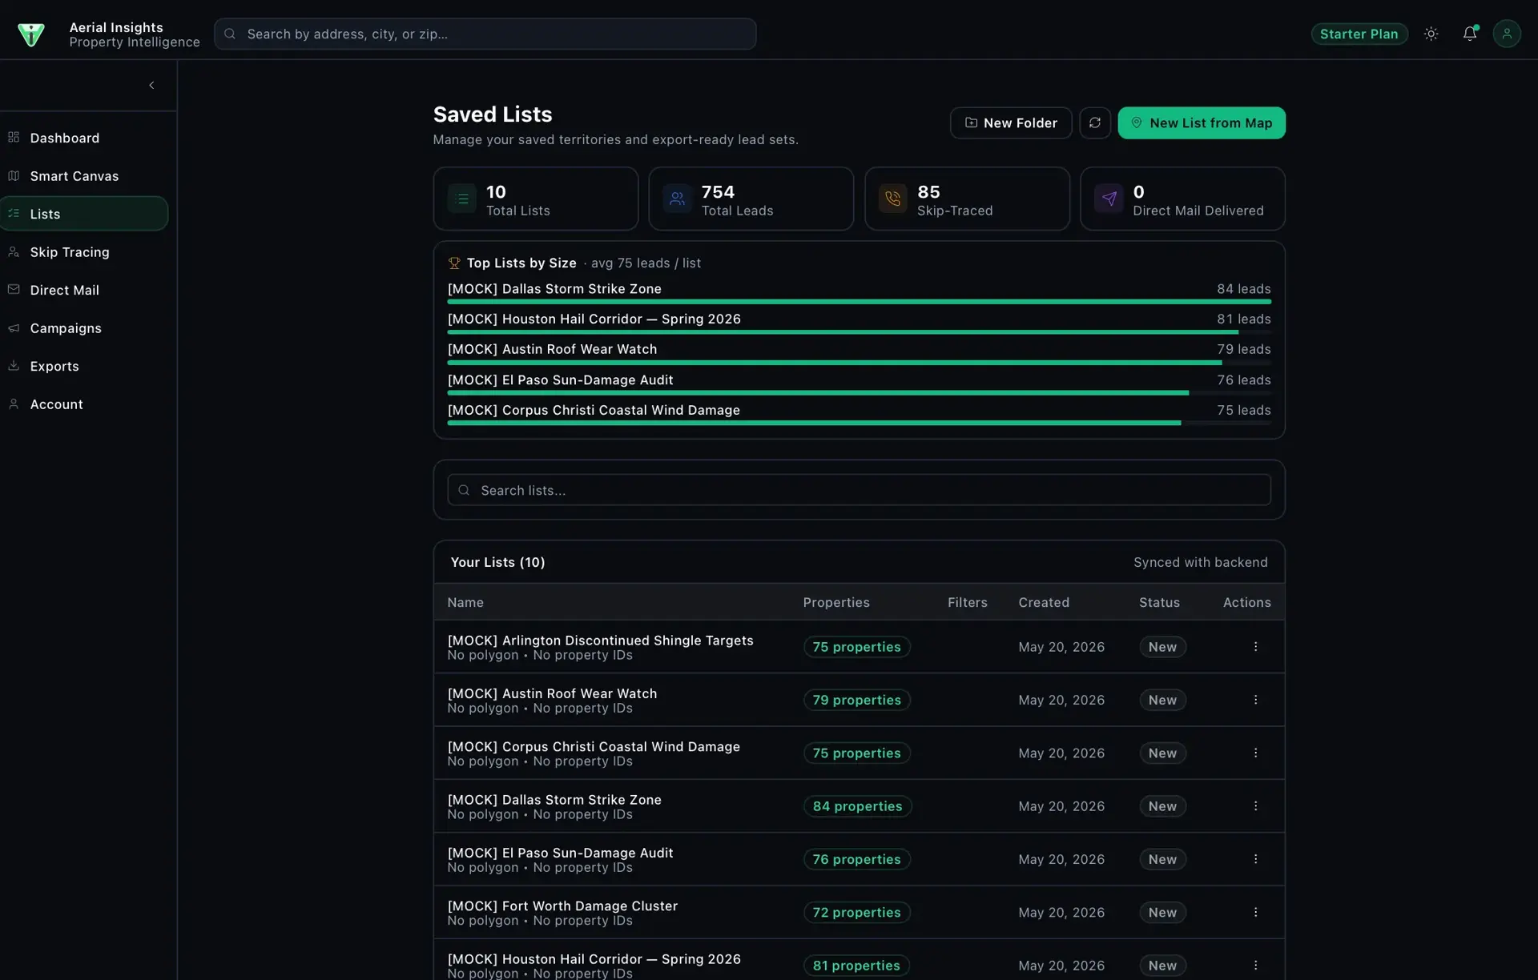Click the '76 leads' value
The height and width of the screenshot is (980, 1538).
1243,380
